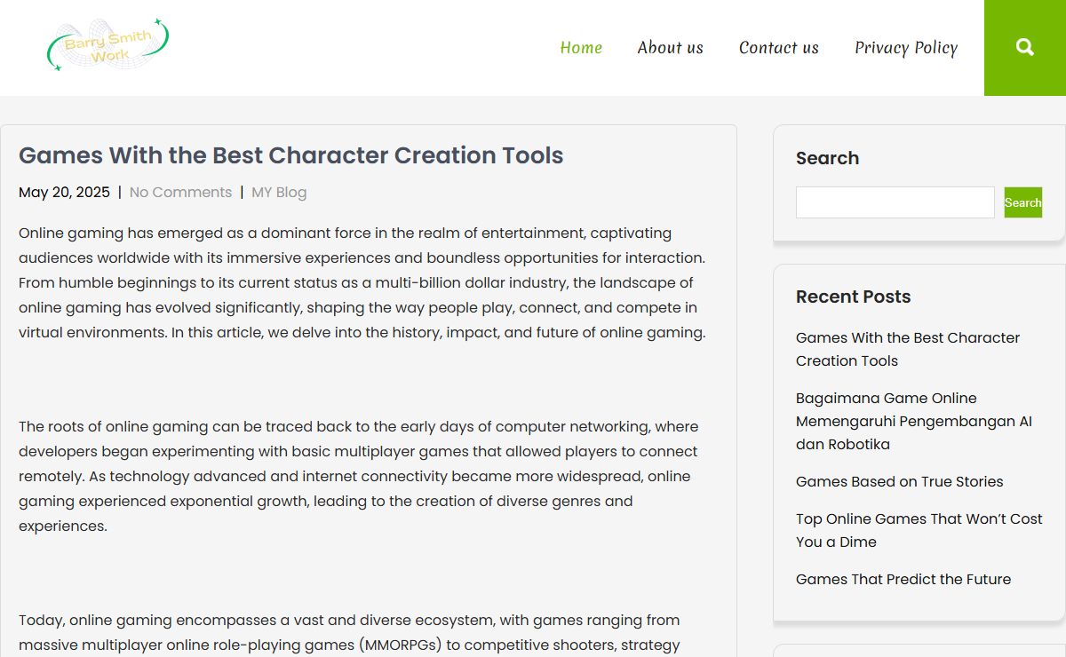Image resolution: width=1066 pixels, height=657 pixels.
Task: Open Top Online Games That Won't Cost You a Dime
Action: 919,530
